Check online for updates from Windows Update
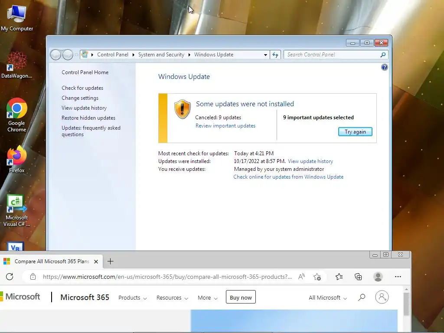 tap(288, 177)
